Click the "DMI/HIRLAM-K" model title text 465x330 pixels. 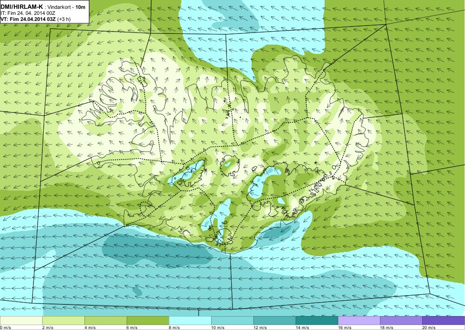tap(22, 7)
